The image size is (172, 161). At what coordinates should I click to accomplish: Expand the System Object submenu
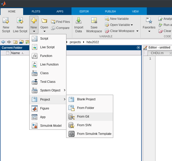click(65, 90)
